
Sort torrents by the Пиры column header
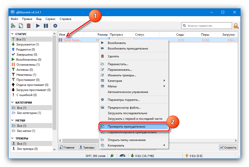pyautogui.click(x=197, y=35)
